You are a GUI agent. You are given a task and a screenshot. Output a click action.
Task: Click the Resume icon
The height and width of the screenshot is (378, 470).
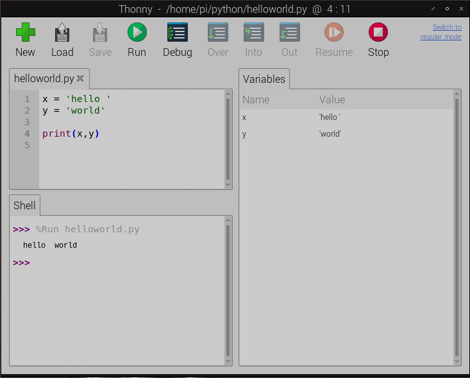click(334, 32)
